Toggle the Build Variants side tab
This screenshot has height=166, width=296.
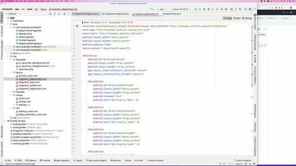click(x=2, y=149)
